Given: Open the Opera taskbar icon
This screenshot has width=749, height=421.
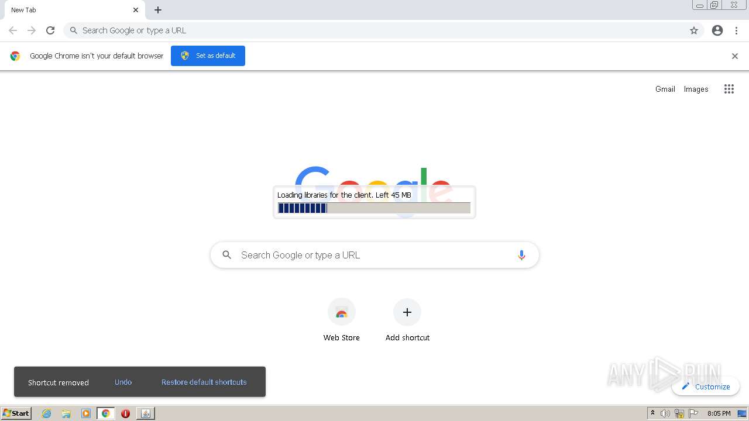Looking at the screenshot, I should pyautogui.click(x=125, y=413).
